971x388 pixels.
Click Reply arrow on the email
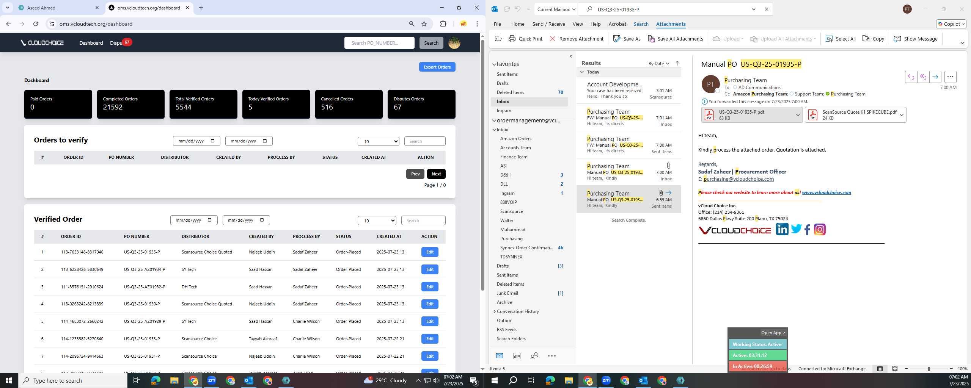(x=911, y=77)
